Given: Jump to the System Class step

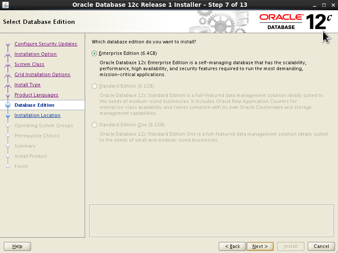Looking at the screenshot, I should (x=29, y=64).
